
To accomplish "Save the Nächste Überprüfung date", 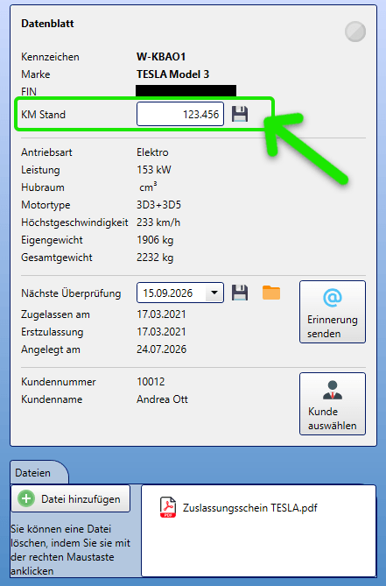I will coord(240,293).
